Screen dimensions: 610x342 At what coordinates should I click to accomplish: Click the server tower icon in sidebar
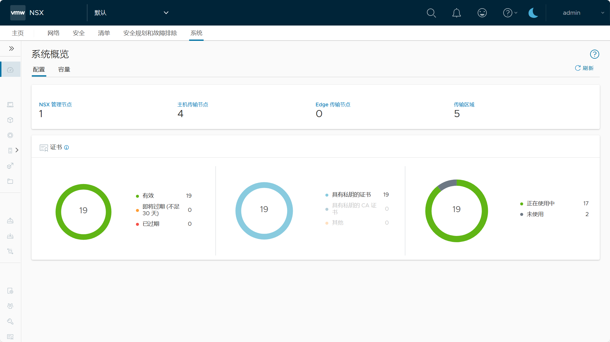click(10, 150)
